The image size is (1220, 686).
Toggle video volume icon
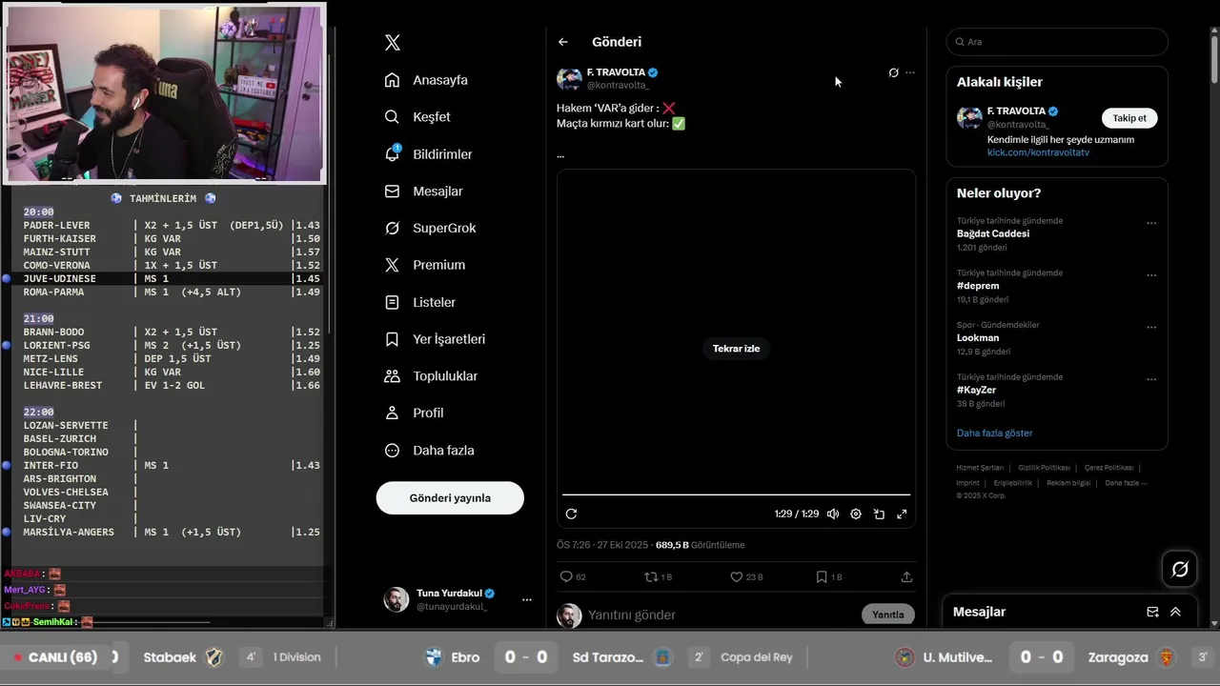click(833, 514)
